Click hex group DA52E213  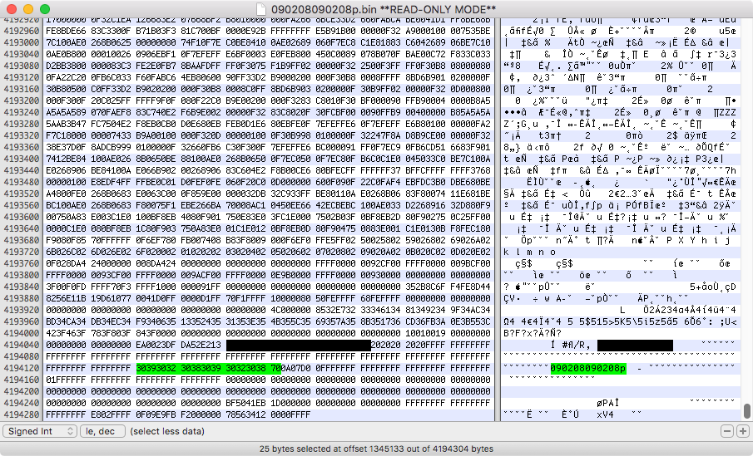click(201, 345)
